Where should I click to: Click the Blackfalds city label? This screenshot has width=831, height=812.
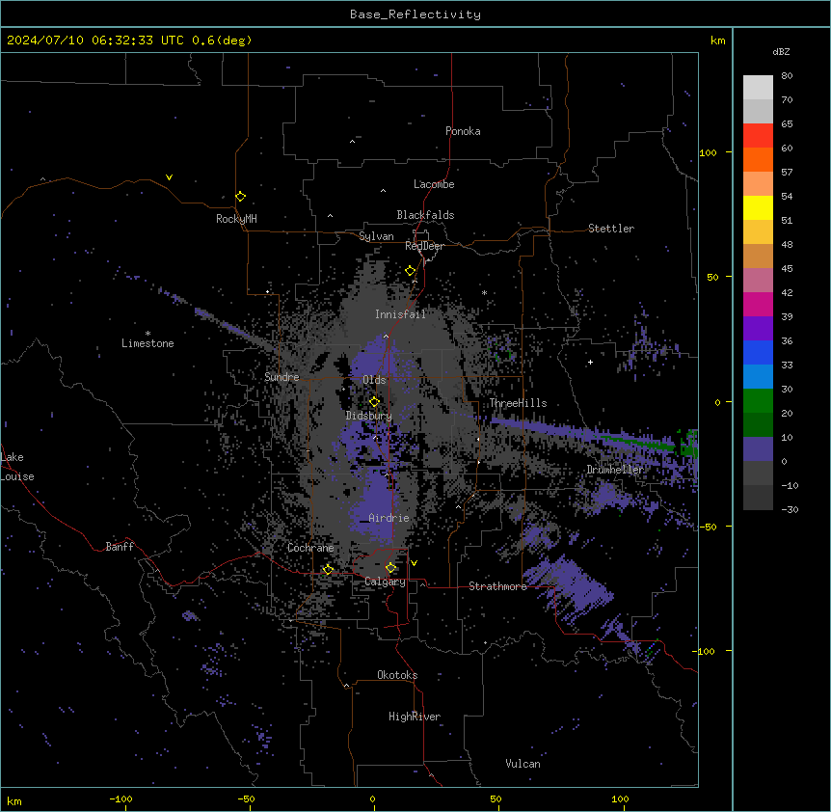pyautogui.click(x=425, y=215)
